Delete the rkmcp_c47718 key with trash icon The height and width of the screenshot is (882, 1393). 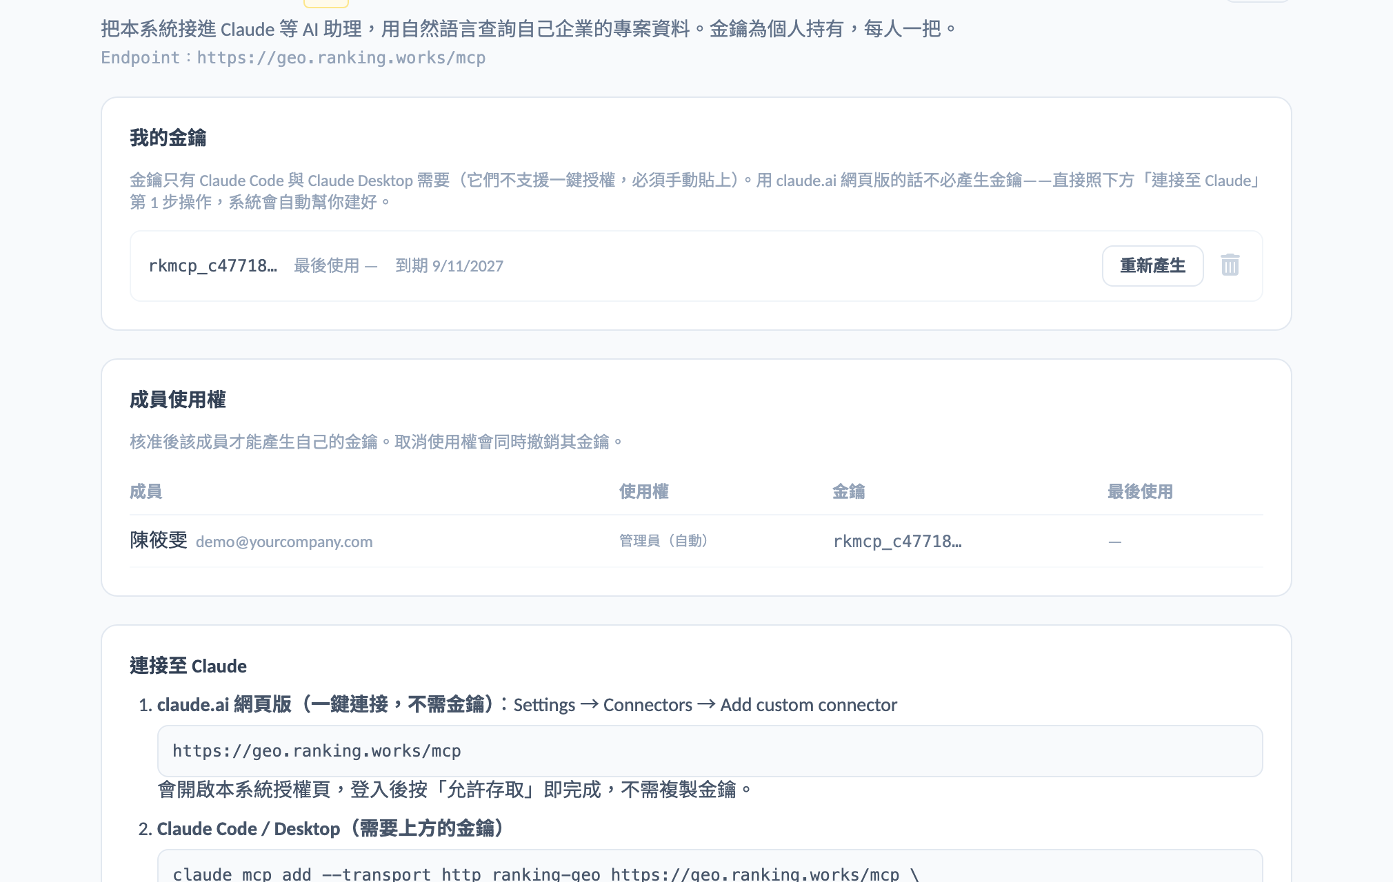(x=1230, y=265)
